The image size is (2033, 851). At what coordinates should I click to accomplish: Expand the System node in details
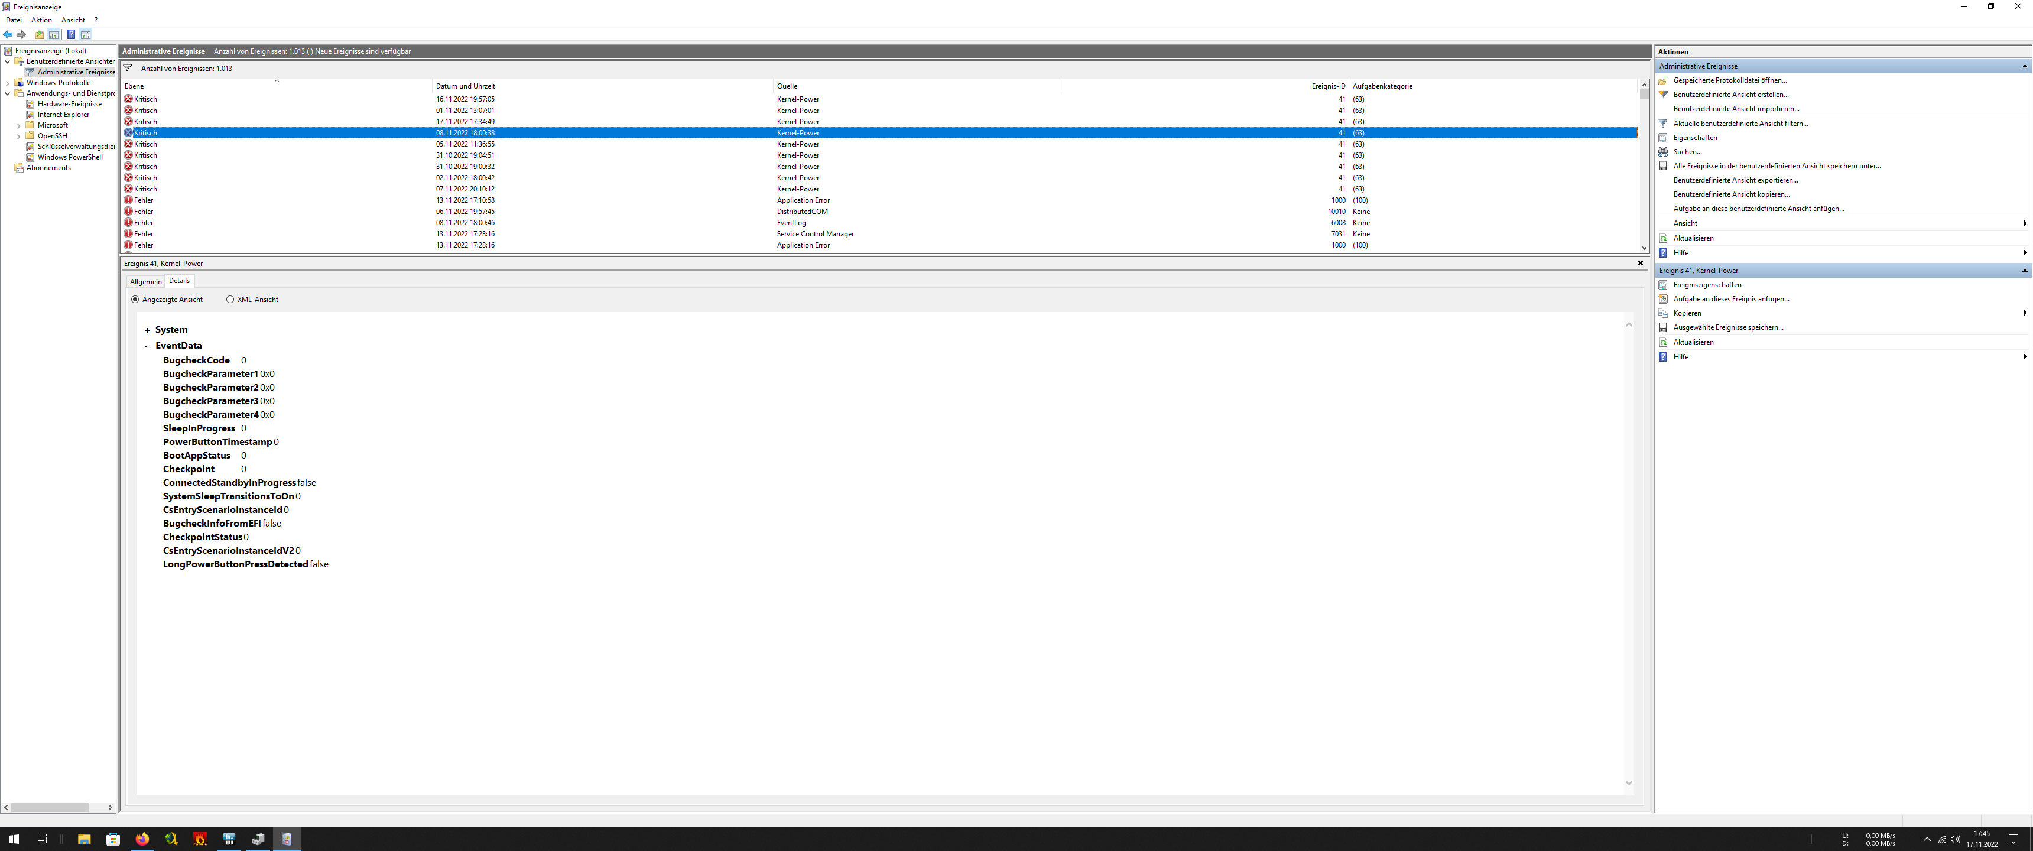(148, 331)
